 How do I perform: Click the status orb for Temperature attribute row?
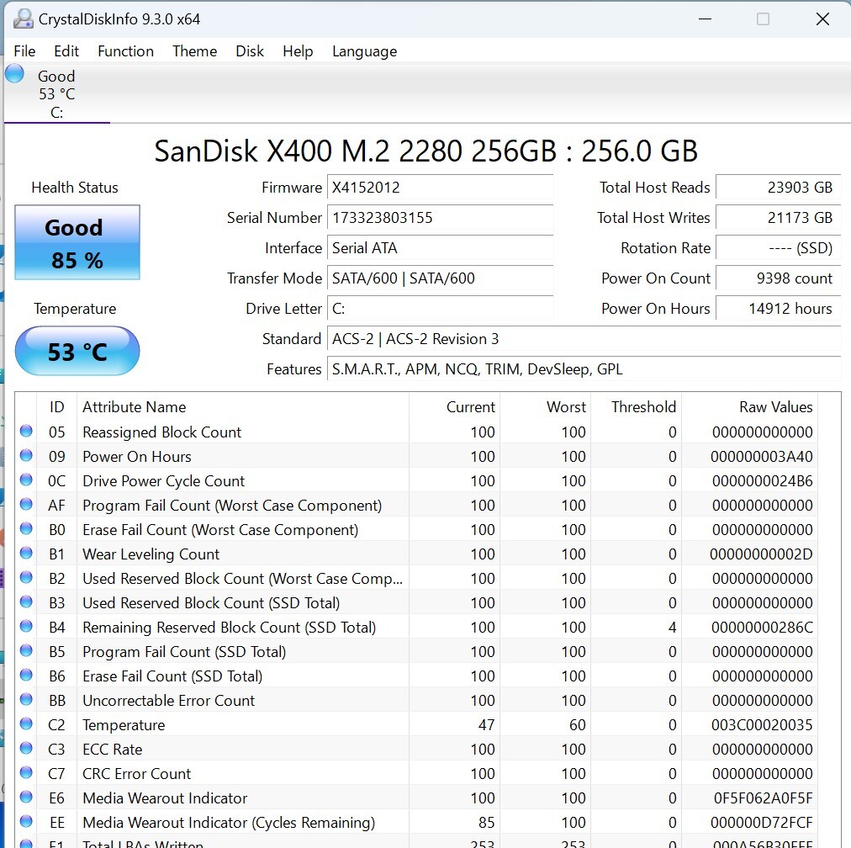click(x=26, y=724)
